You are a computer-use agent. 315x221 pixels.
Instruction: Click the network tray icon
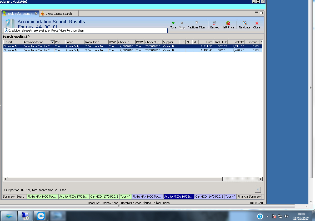[x=280, y=216]
